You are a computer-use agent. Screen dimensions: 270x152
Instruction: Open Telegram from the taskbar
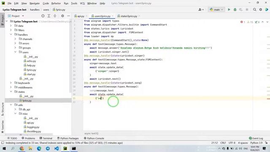click(x=48, y=148)
